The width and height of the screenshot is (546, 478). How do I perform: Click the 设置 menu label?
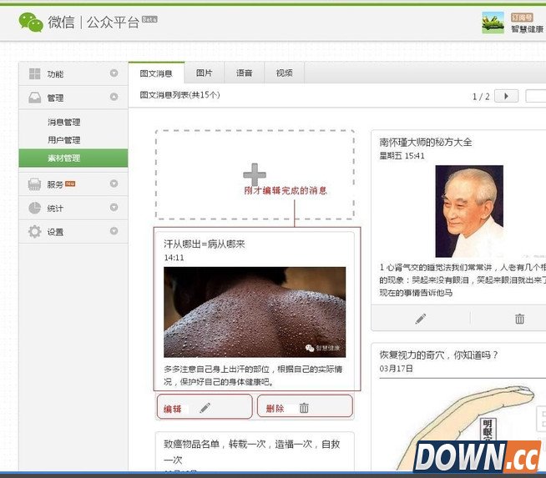coord(55,232)
